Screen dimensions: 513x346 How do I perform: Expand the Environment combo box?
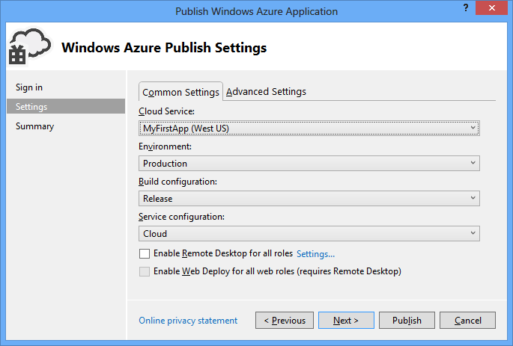click(309, 164)
